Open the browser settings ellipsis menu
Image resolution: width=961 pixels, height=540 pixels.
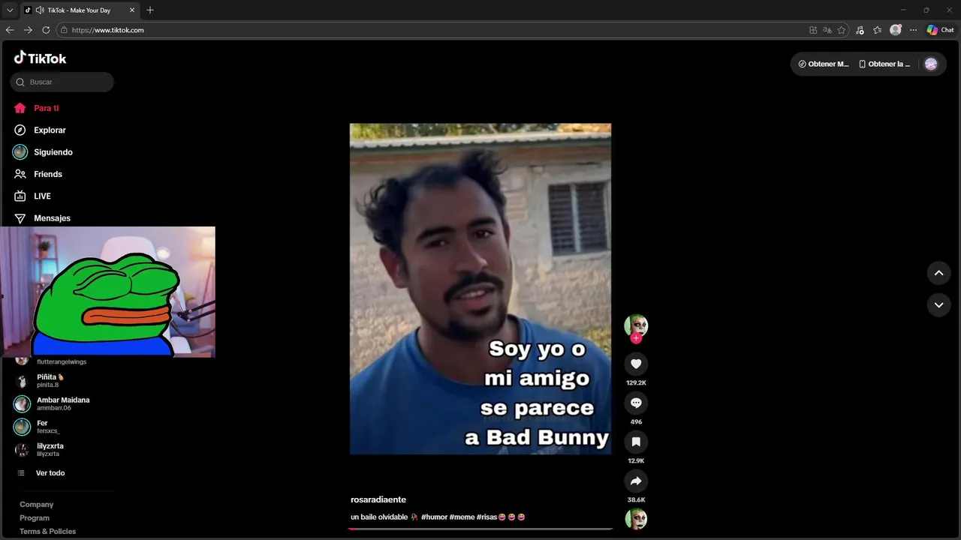pos(914,30)
